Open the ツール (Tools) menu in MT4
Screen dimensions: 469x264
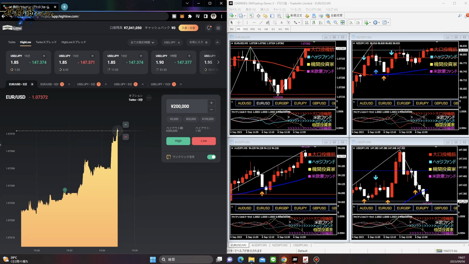click(296, 9)
